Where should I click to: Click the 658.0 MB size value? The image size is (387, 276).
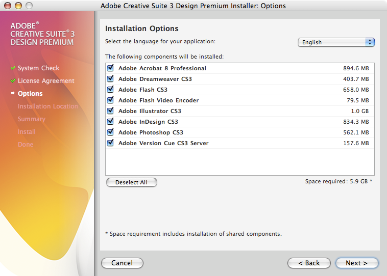click(x=356, y=90)
